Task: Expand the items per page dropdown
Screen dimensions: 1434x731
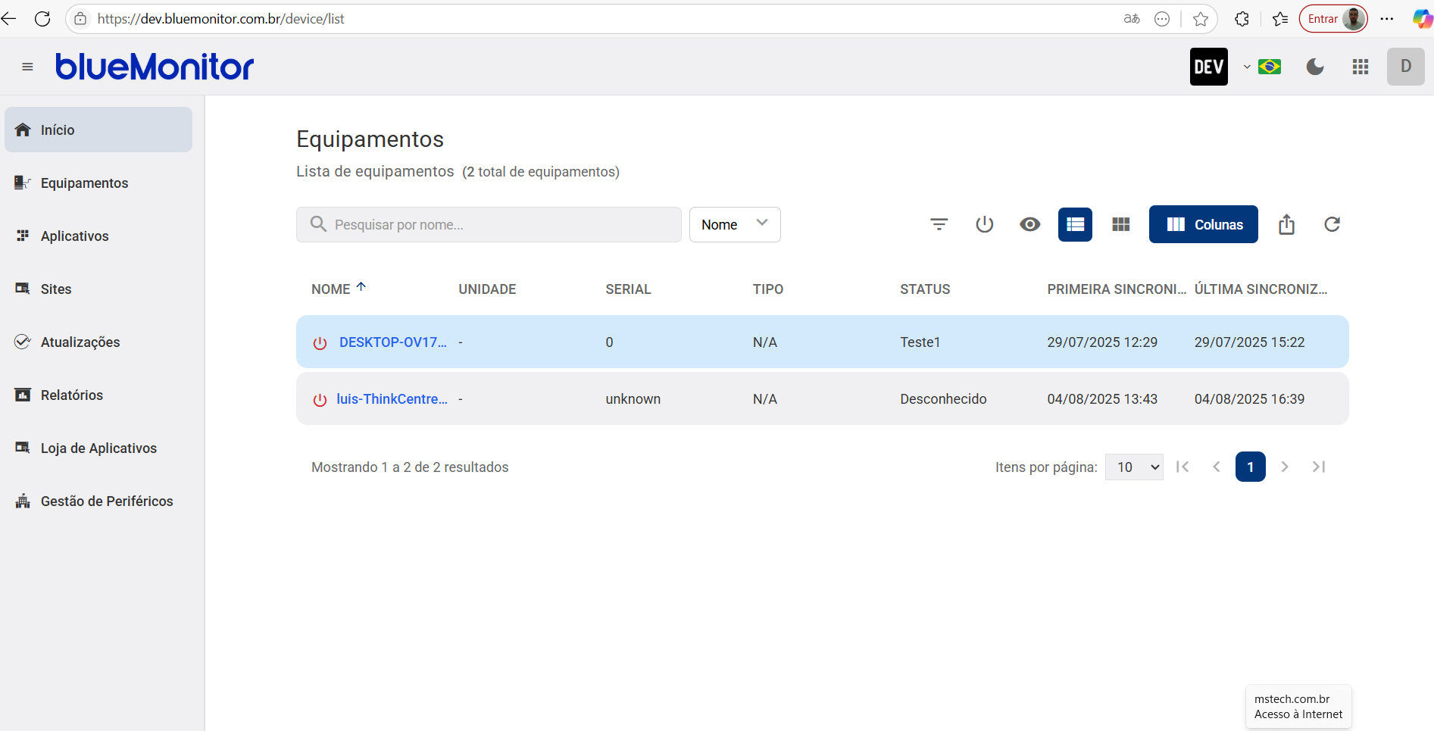Action: click(x=1134, y=467)
